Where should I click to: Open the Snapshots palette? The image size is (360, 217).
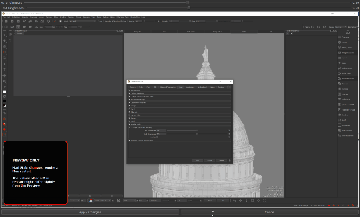pyautogui.click(x=346, y=125)
